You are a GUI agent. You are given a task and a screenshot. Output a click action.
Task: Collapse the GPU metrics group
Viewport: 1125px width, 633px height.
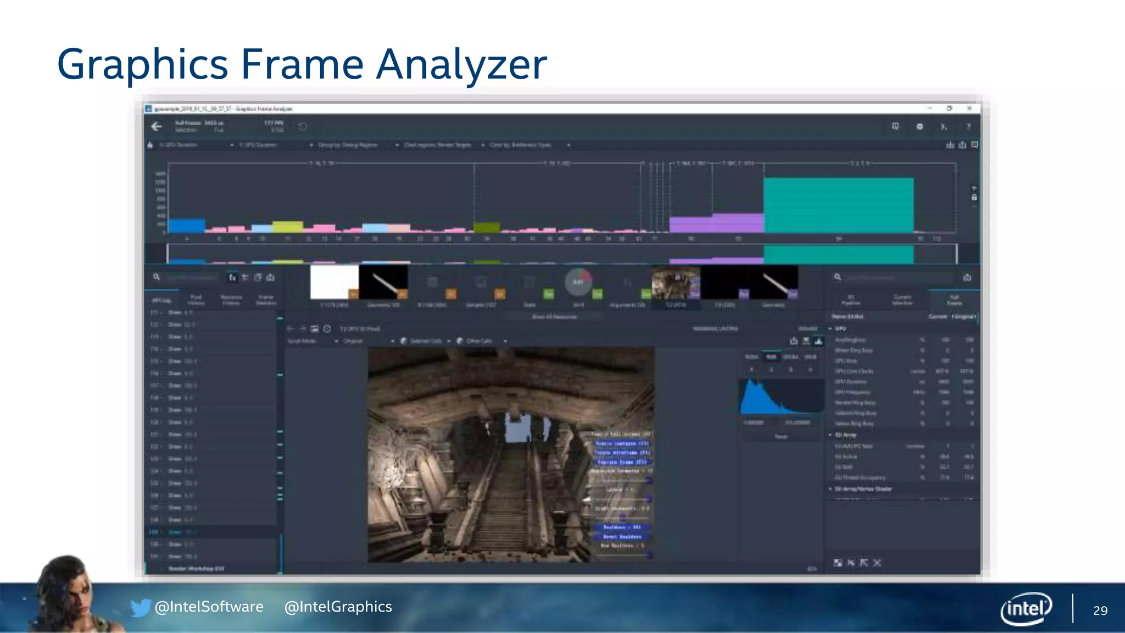pyautogui.click(x=831, y=329)
